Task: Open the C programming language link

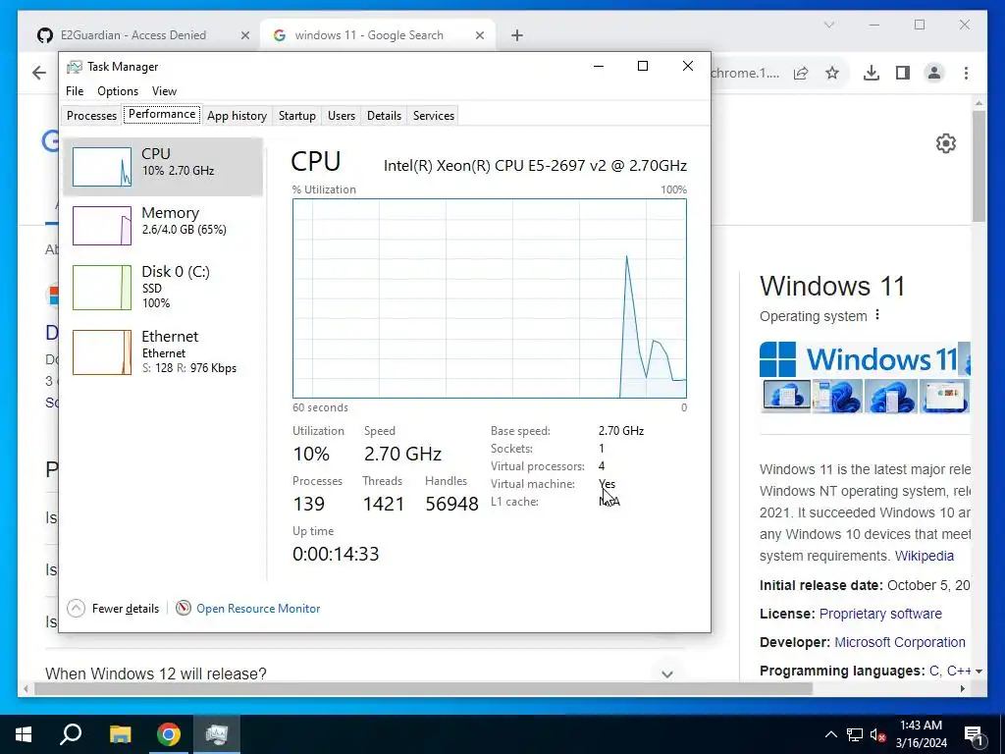Action: [x=934, y=671]
